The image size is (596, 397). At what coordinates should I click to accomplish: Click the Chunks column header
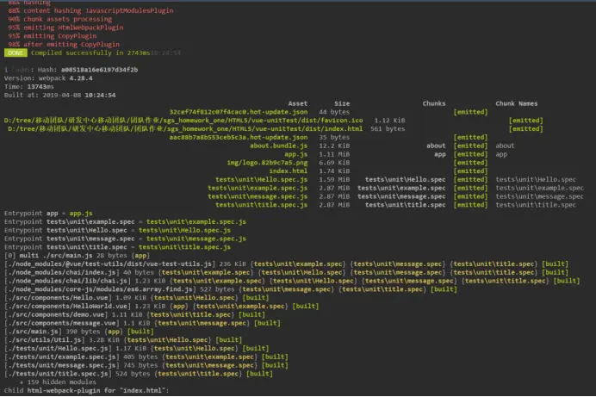point(434,103)
